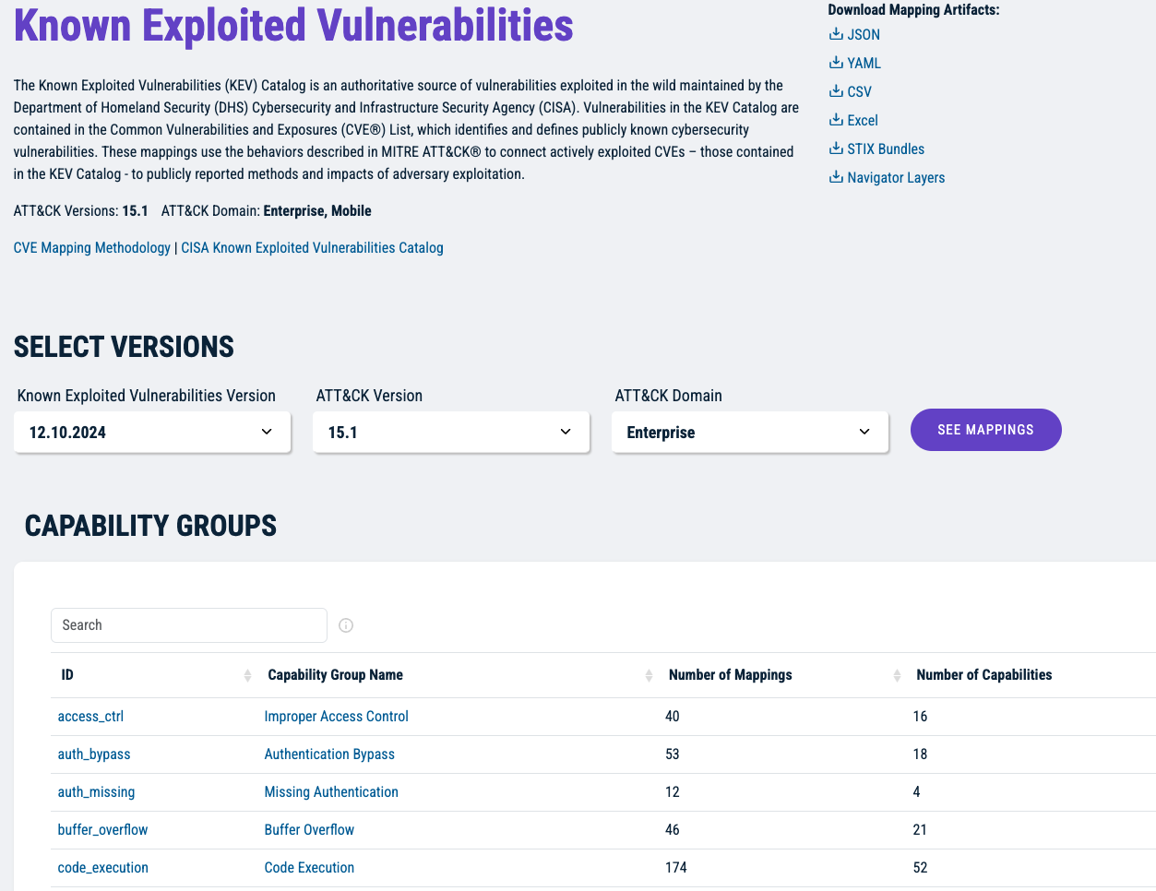
Task: Open the ATT&CK Domain Enterprise dropdown
Action: pyautogui.click(x=749, y=433)
